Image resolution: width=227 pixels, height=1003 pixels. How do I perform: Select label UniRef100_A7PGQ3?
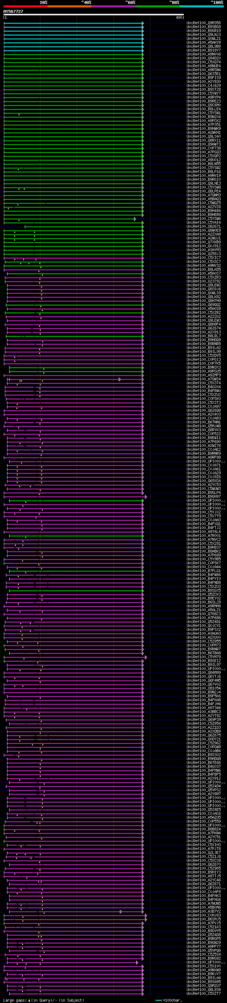click(204, 152)
